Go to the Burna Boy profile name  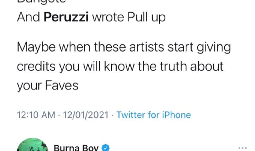(x=76, y=148)
